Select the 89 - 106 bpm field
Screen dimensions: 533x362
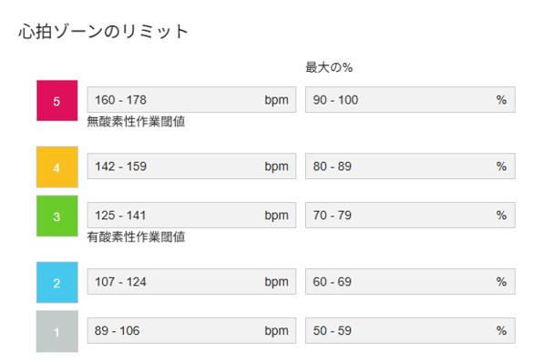click(191, 330)
